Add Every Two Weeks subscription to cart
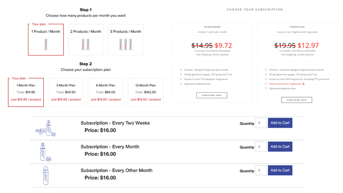Viewport: 343px width, 193px height. [x=280, y=123]
